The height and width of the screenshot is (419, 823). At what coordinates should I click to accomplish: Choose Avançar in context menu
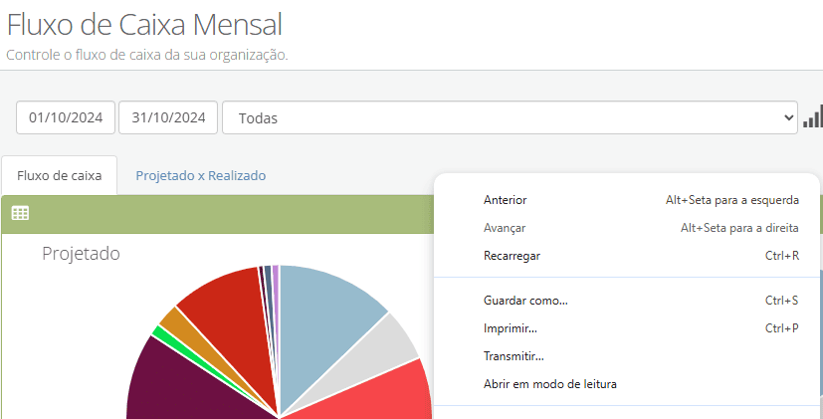tap(627, 228)
